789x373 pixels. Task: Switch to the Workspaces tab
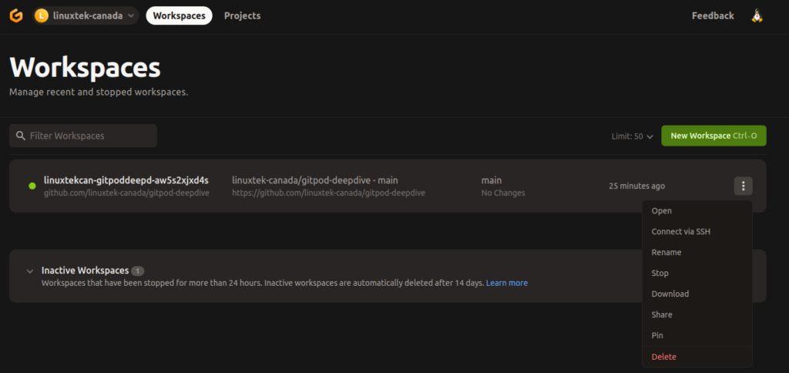179,15
